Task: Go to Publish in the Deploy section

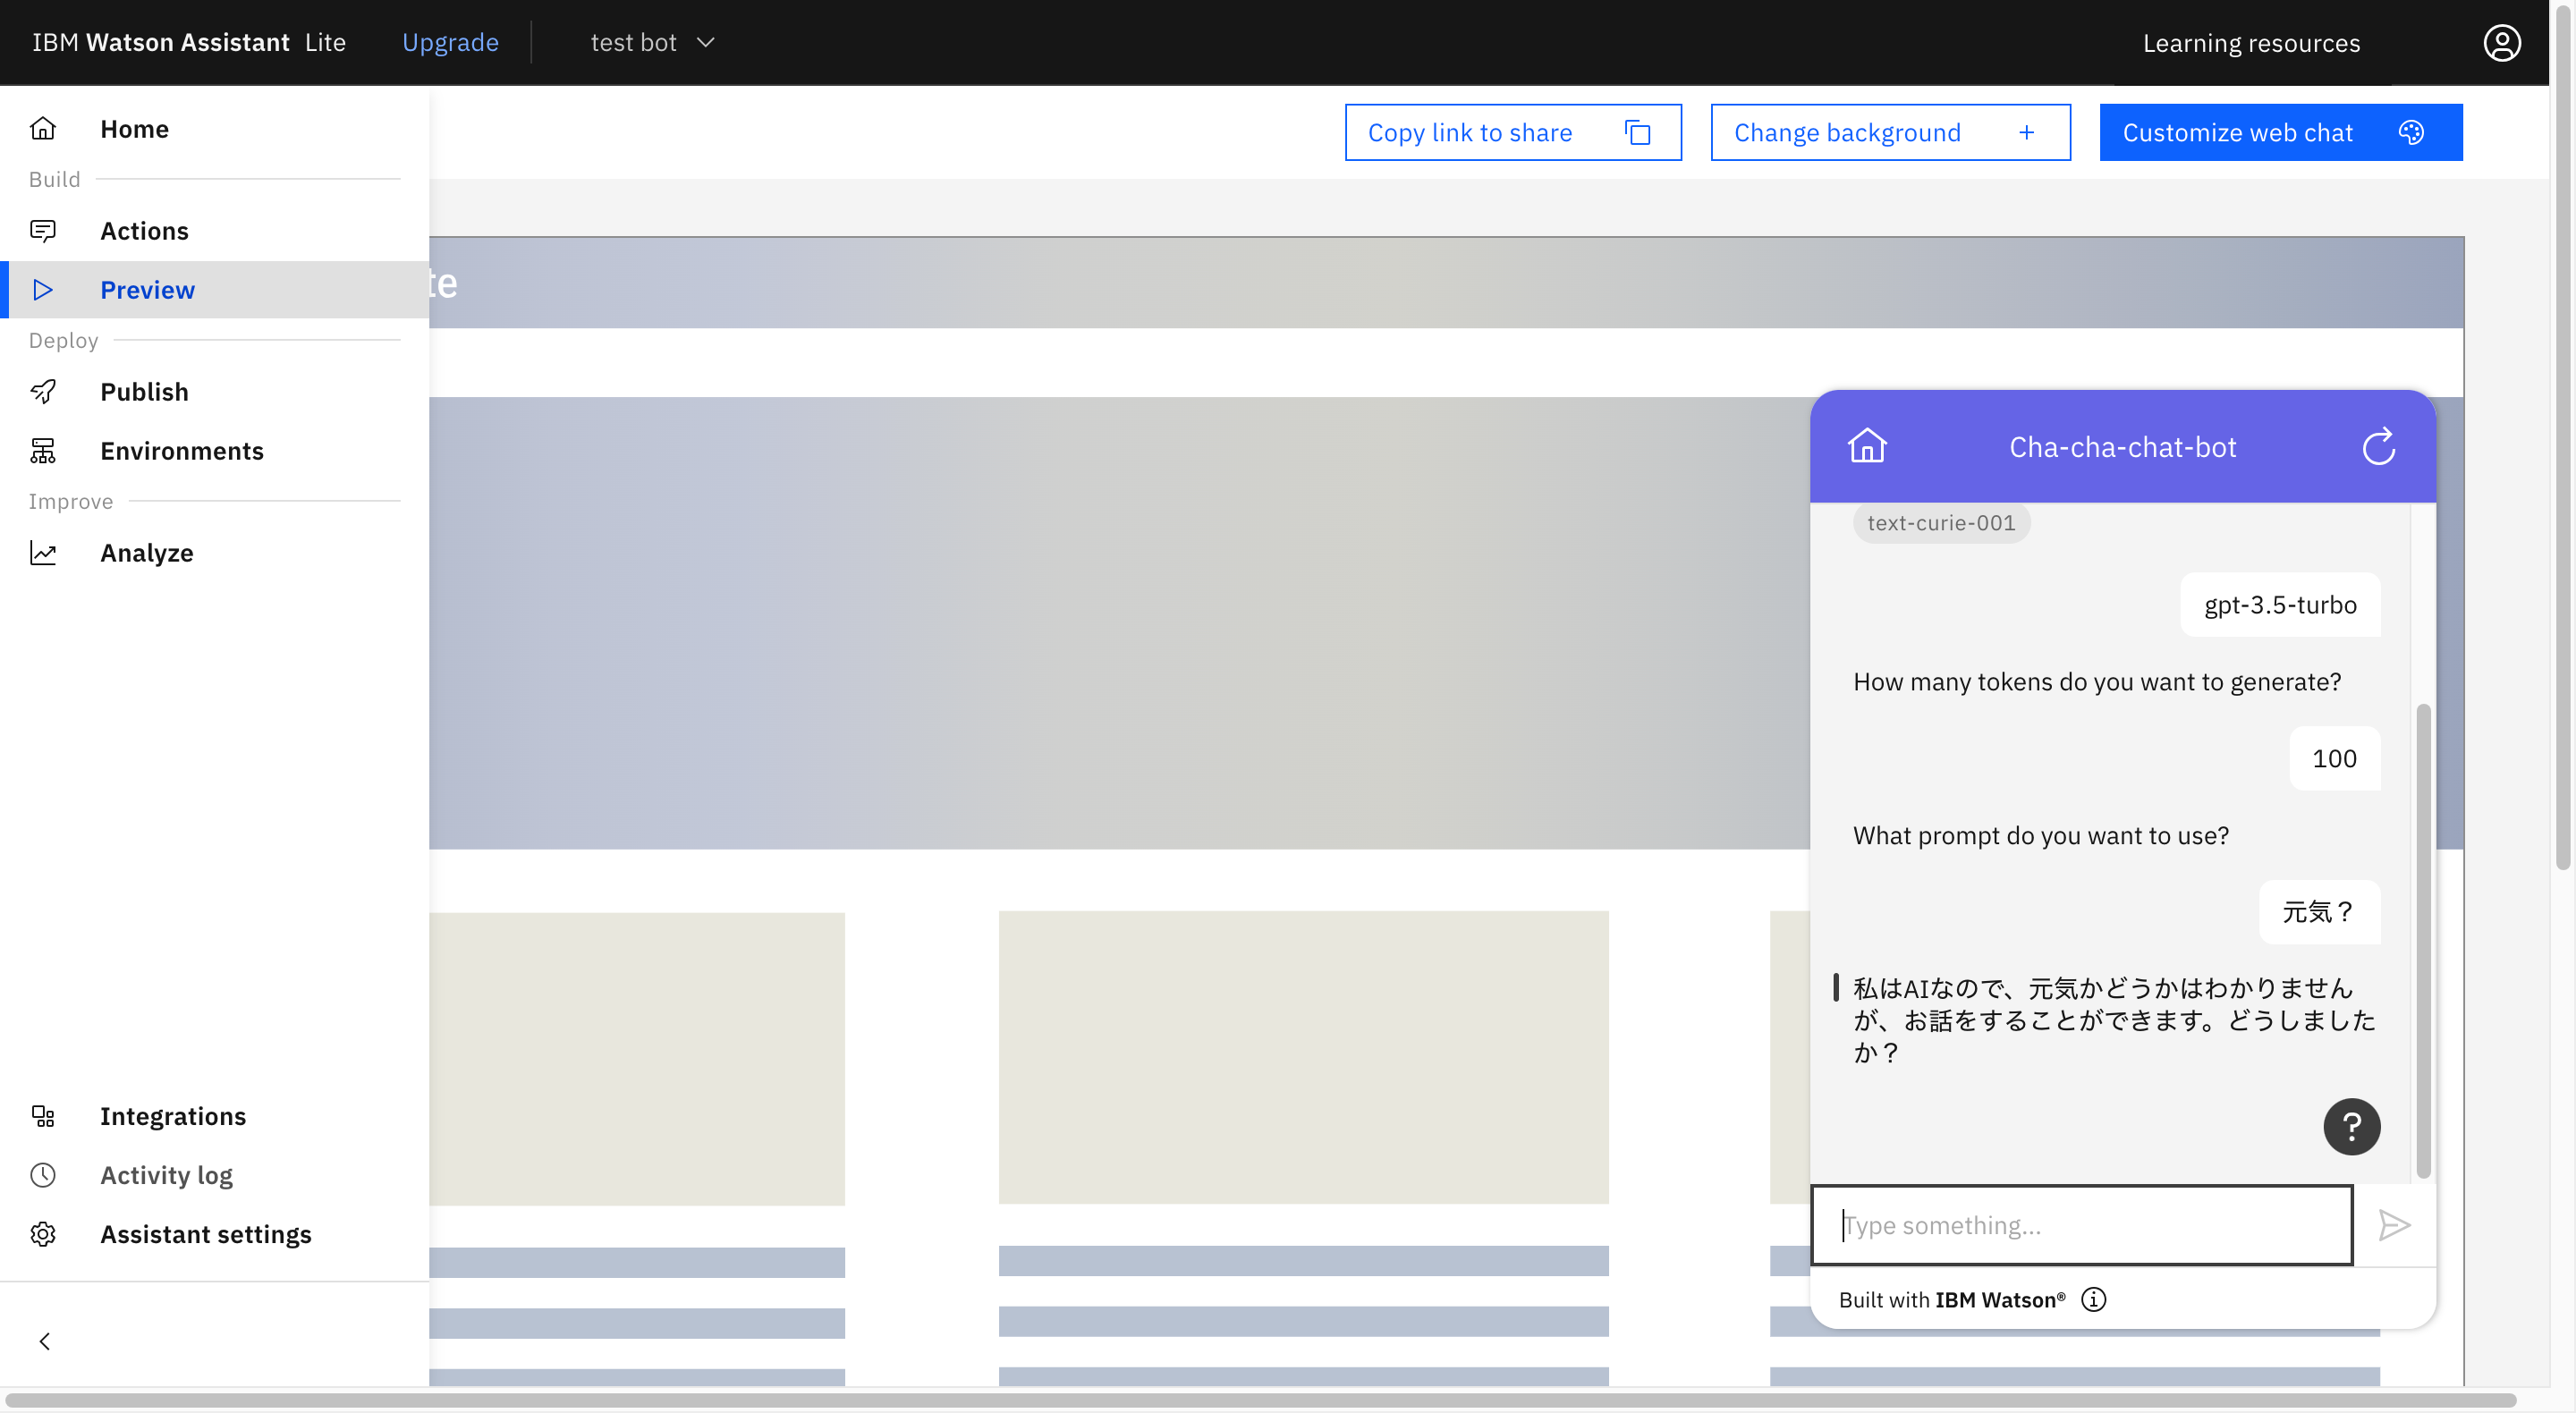Action: click(144, 392)
